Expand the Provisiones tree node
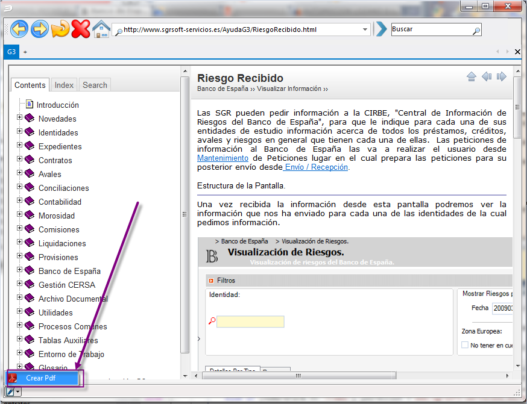Screen dimensions: 527x404 pos(19,256)
